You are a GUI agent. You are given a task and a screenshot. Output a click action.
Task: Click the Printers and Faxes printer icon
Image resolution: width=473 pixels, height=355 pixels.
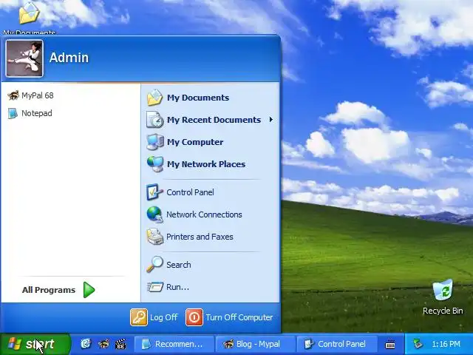tap(154, 237)
